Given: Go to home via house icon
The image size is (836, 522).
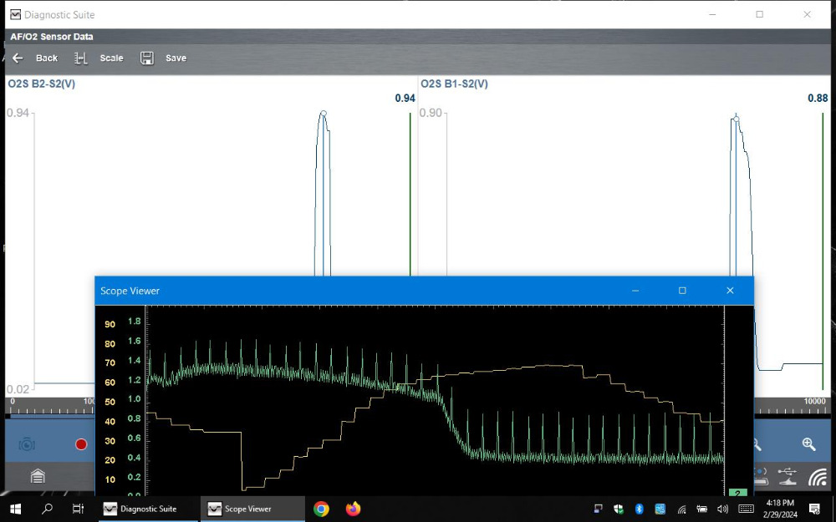Looking at the screenshot, I should click(x=38, y=476).
